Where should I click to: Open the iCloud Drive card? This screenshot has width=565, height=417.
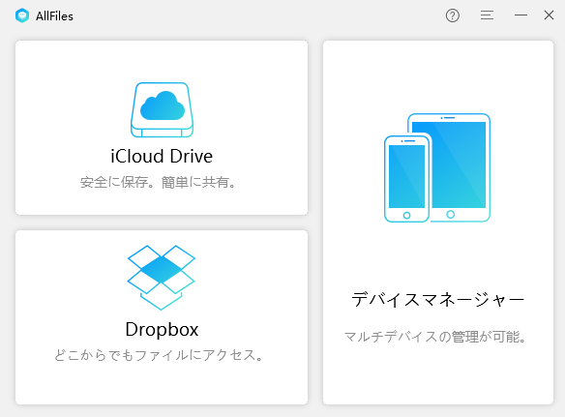tap(162, 128)
